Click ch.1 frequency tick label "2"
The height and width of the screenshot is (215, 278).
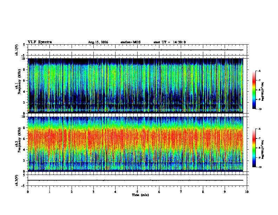click(25, 103)
